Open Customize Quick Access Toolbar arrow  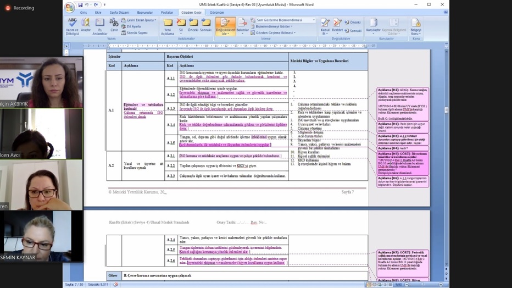104,4
